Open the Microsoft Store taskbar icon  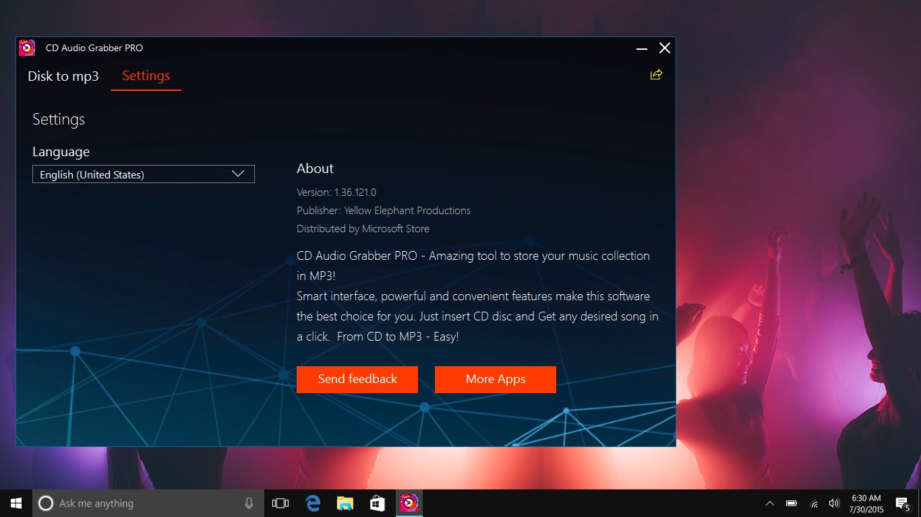pyautogui.click(x=377, y=503)
